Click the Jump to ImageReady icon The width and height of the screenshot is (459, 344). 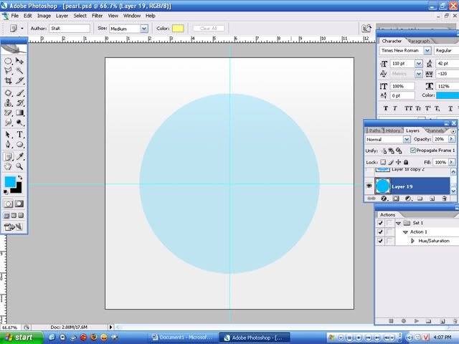click(14, 226)
